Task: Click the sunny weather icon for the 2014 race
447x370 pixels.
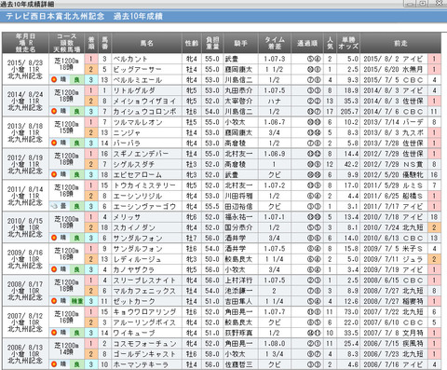Action: tap(54, 111)
